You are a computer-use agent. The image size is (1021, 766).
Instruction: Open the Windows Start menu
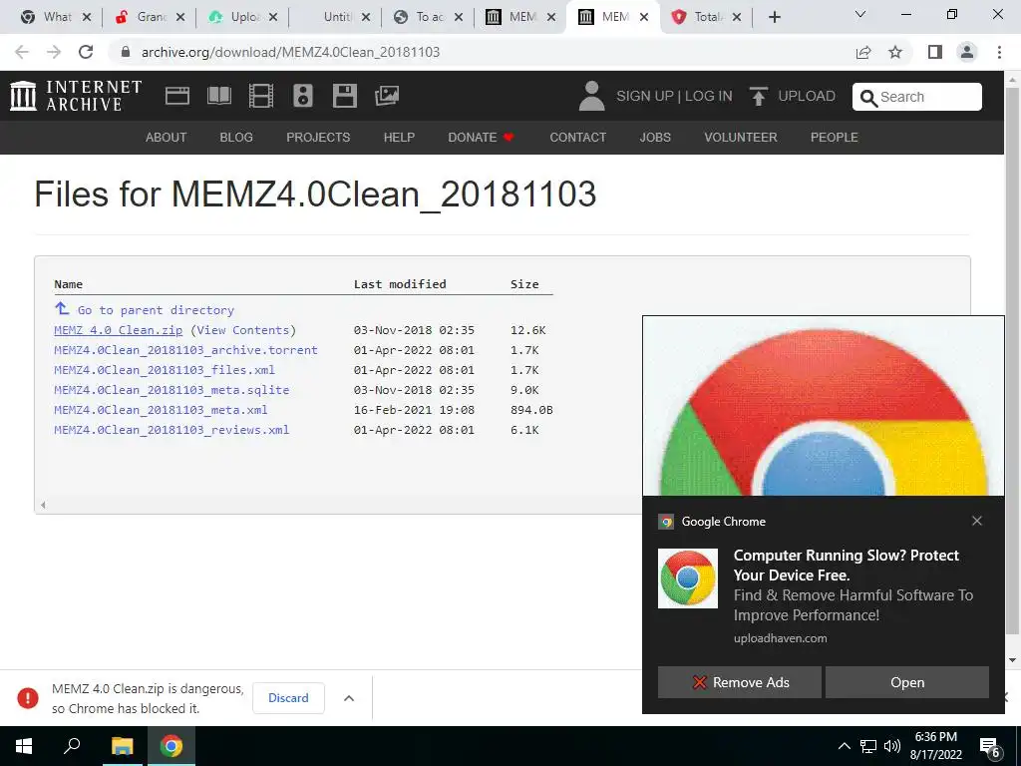24,746
